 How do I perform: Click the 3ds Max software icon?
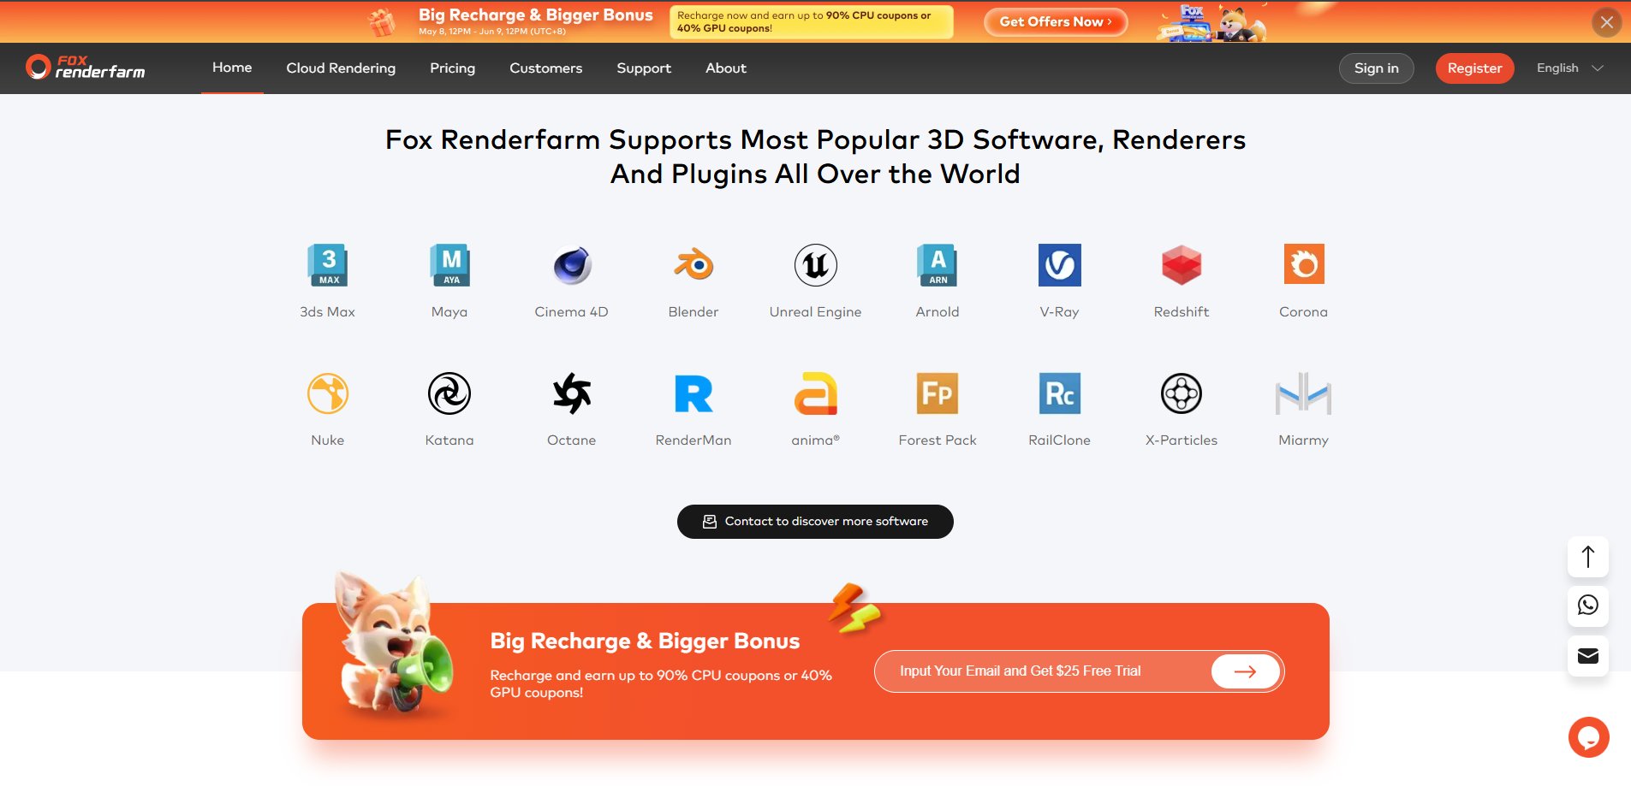[328, 265]
